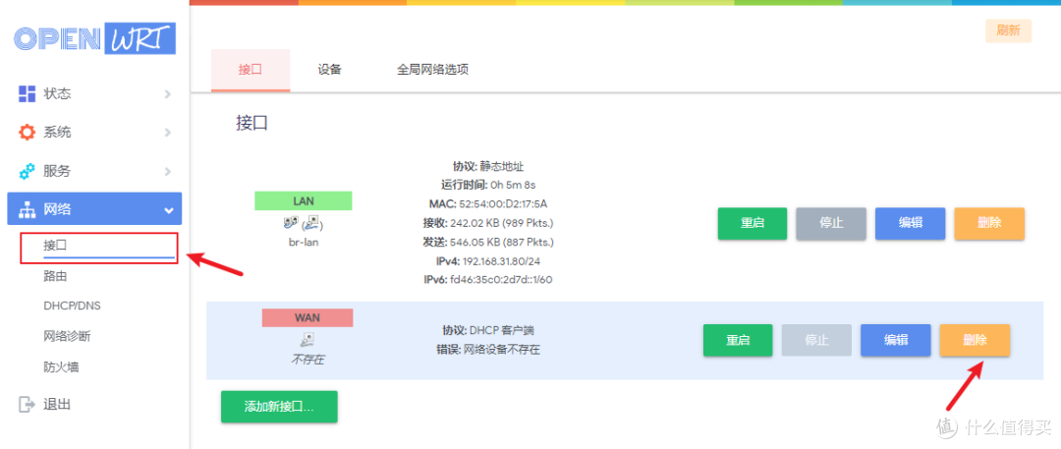Open 防火墙 settings page
1061x449 pixels.
click(x=61, y=367)
